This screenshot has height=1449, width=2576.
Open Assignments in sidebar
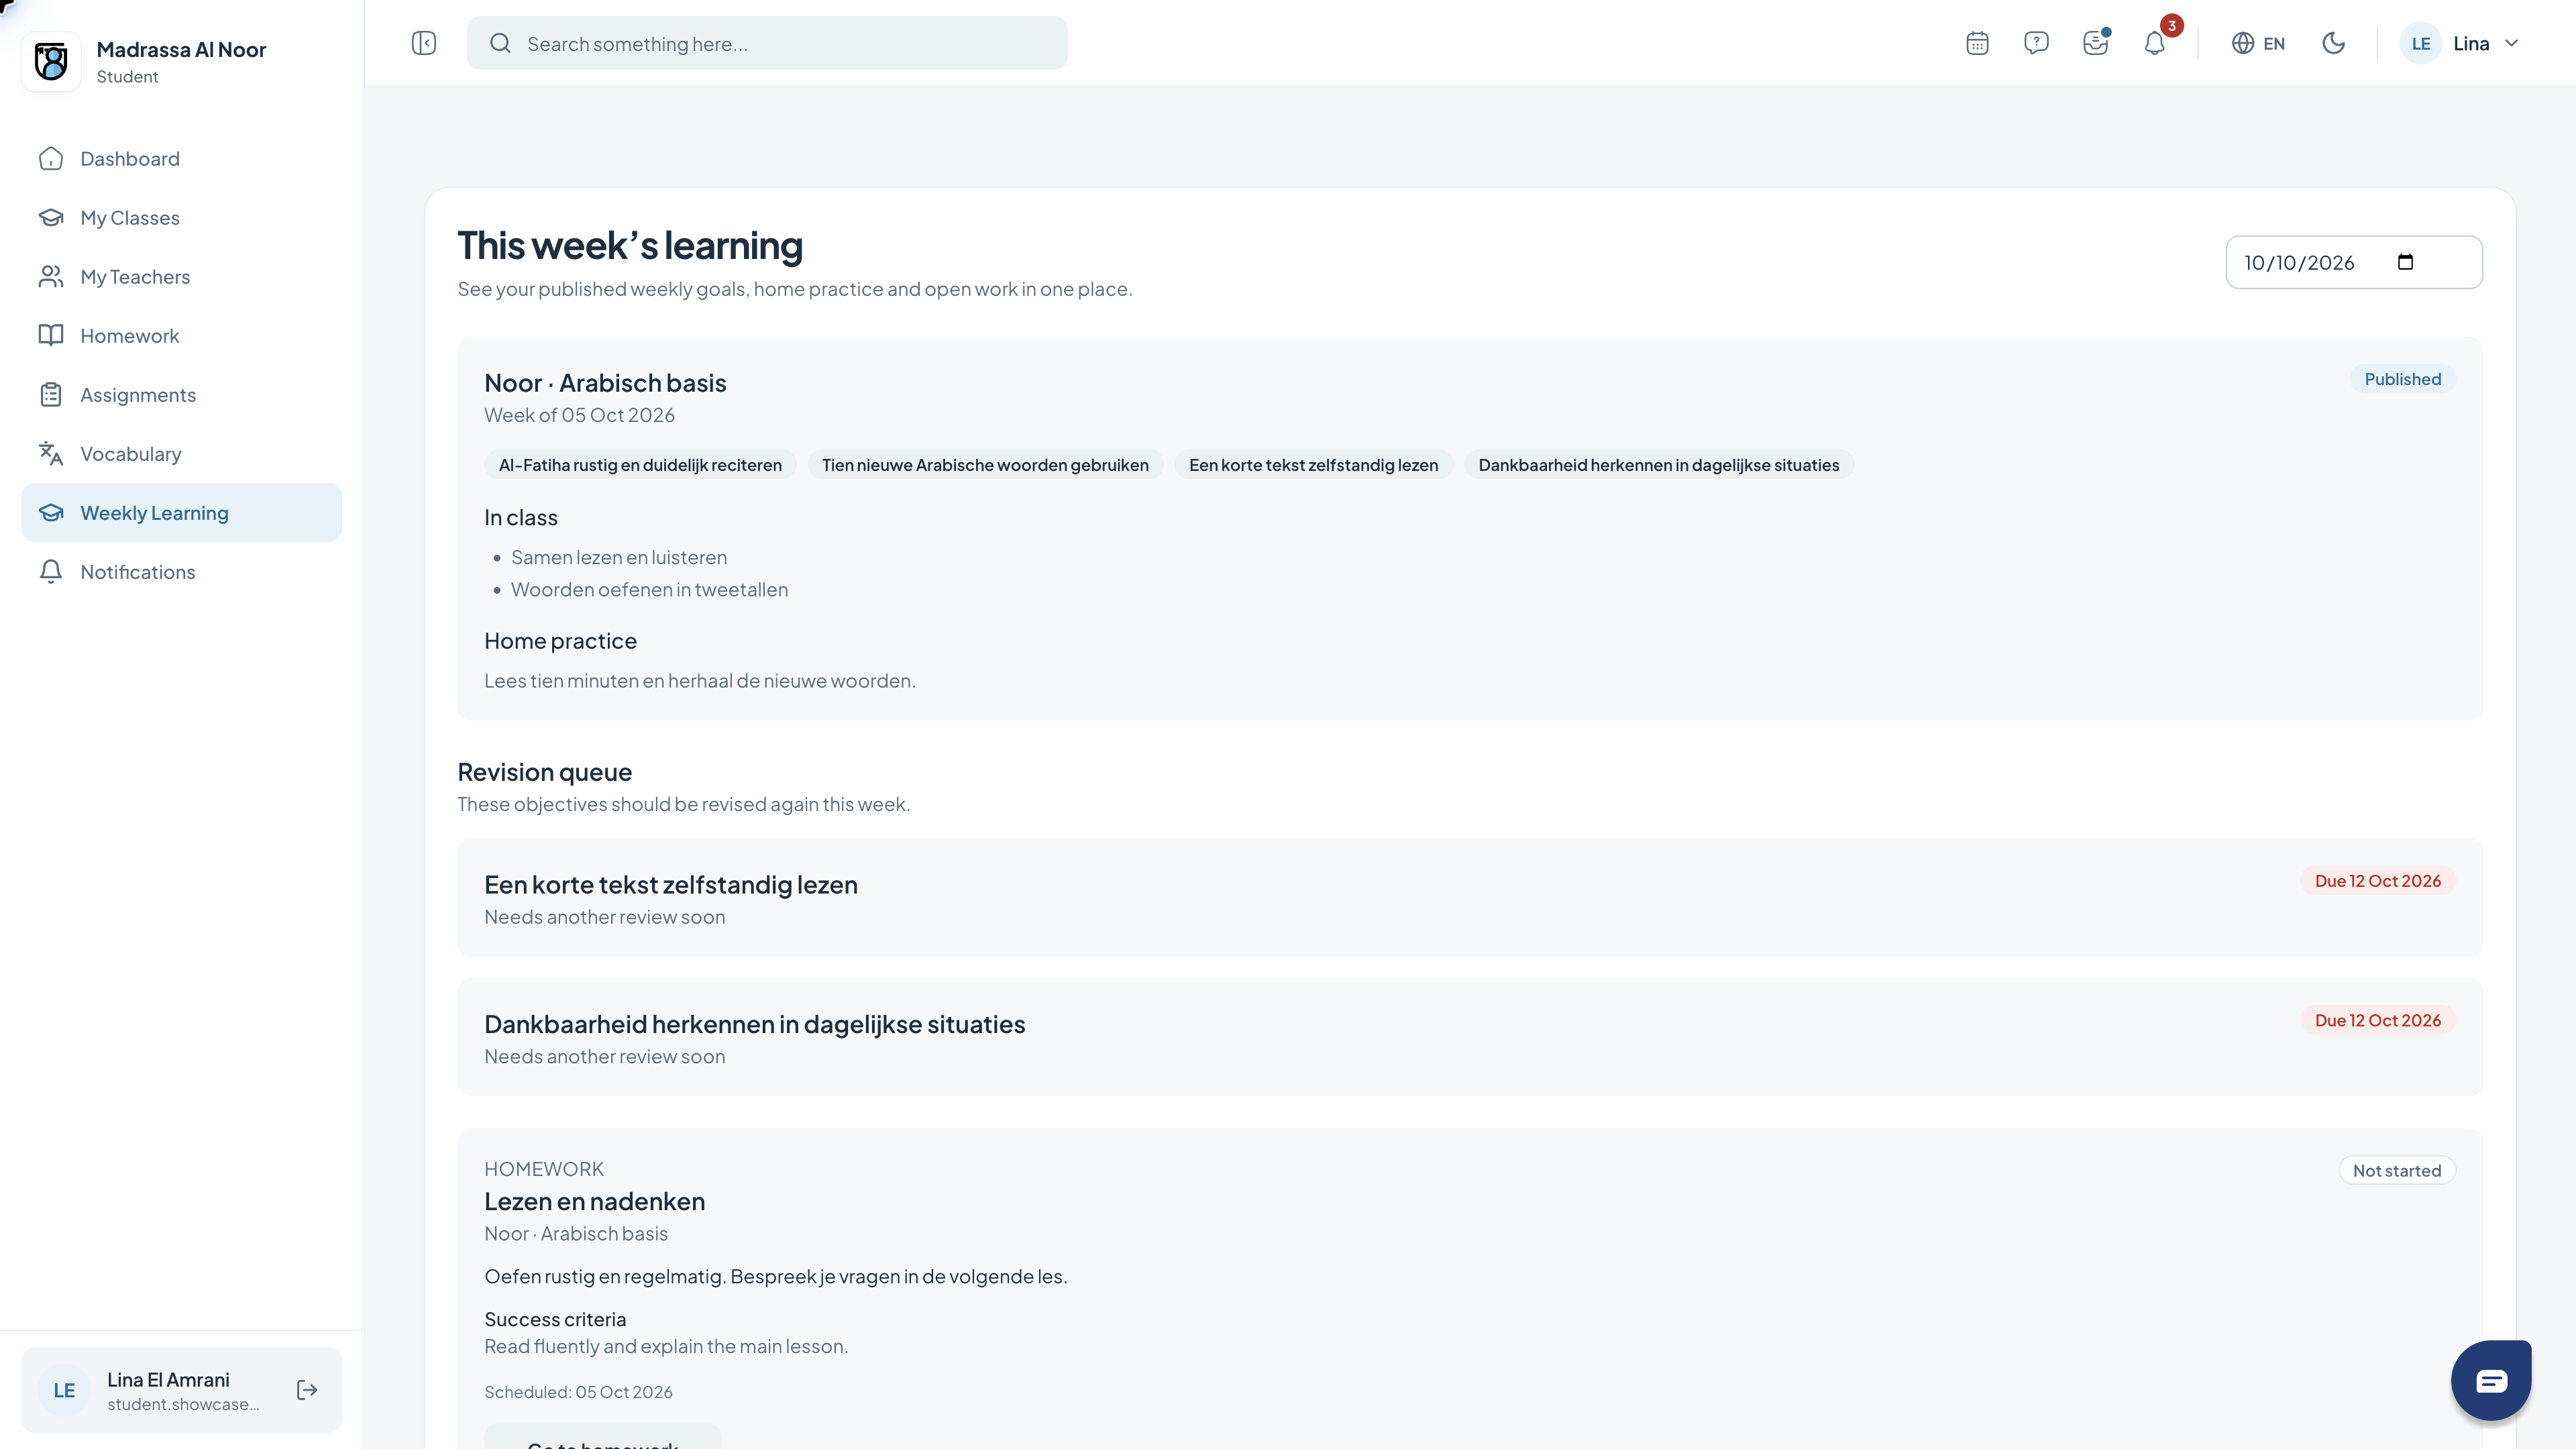point(181,395)
